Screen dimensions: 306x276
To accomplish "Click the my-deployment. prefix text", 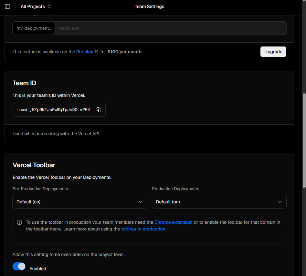I will pyautogui.click(x=33, y=28).
